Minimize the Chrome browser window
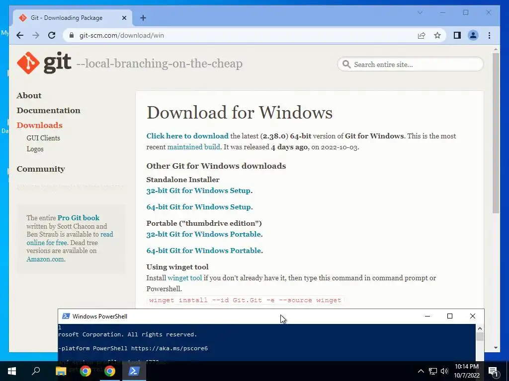 (x=443, y=12)
